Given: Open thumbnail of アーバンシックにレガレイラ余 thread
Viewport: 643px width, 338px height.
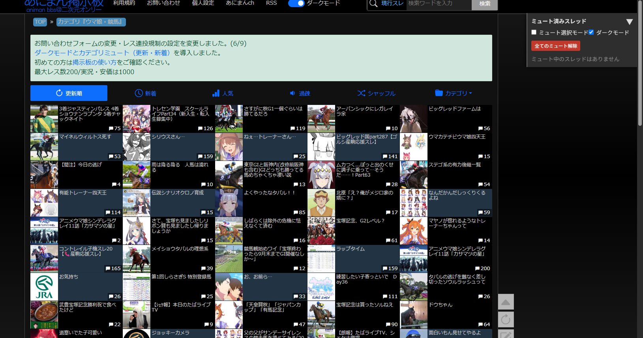Looking at the screenshot, I should tap(321, 119).
